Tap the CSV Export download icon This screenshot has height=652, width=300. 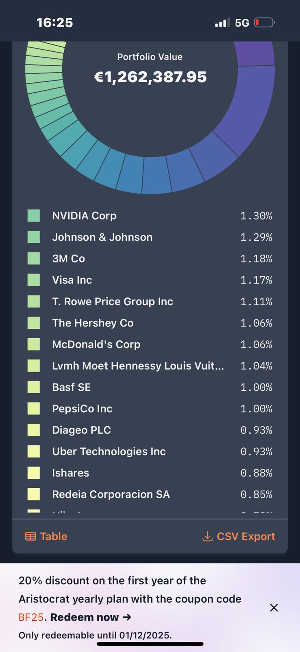click(x=207, y=536)
